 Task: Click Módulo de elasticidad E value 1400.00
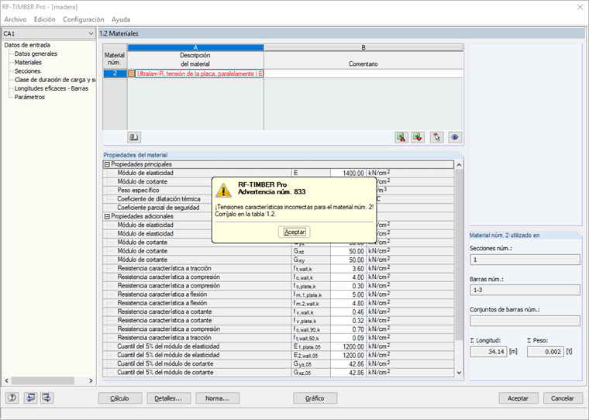tap(348, 173)
